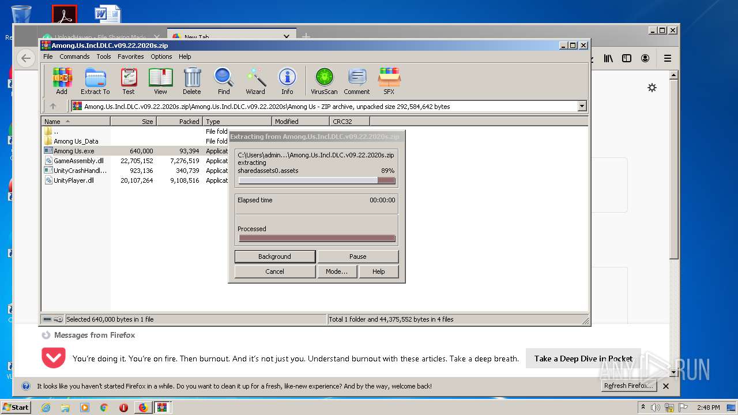This screenshot has height=415, width=738.
Task: Click the SFX toolbar icon
Action: coord(389,81)
